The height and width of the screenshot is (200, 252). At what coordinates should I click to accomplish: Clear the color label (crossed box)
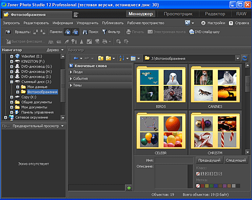point(198,186)
